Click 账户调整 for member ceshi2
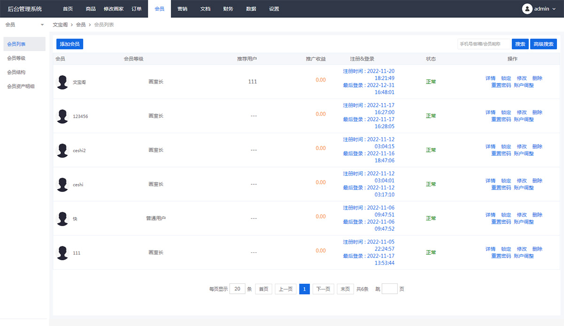This screenshot has width=564, height=326. tap(524, 154)
